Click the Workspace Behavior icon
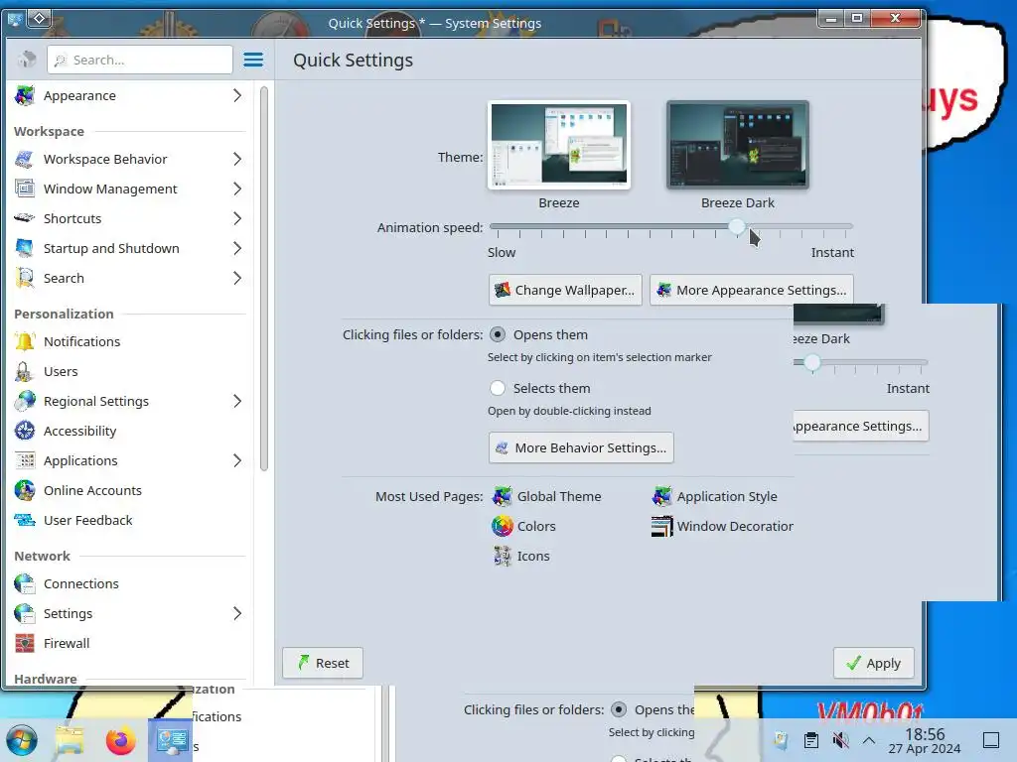The width and height of the screenshot is (1017, 762). tap(25, 159)
